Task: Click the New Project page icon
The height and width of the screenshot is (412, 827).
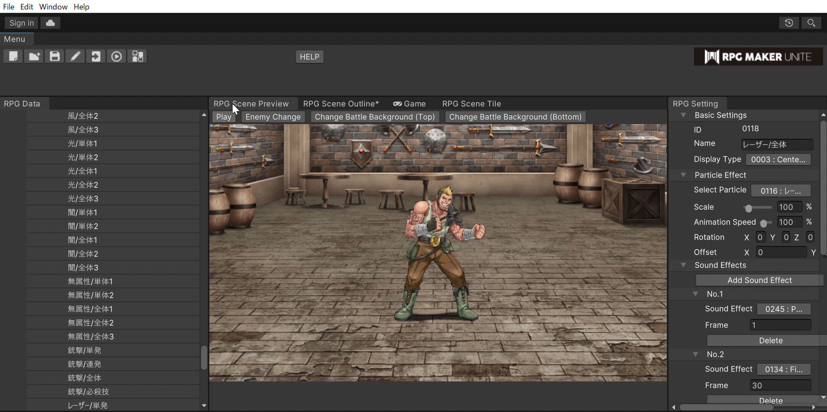Action: point(13,56)
